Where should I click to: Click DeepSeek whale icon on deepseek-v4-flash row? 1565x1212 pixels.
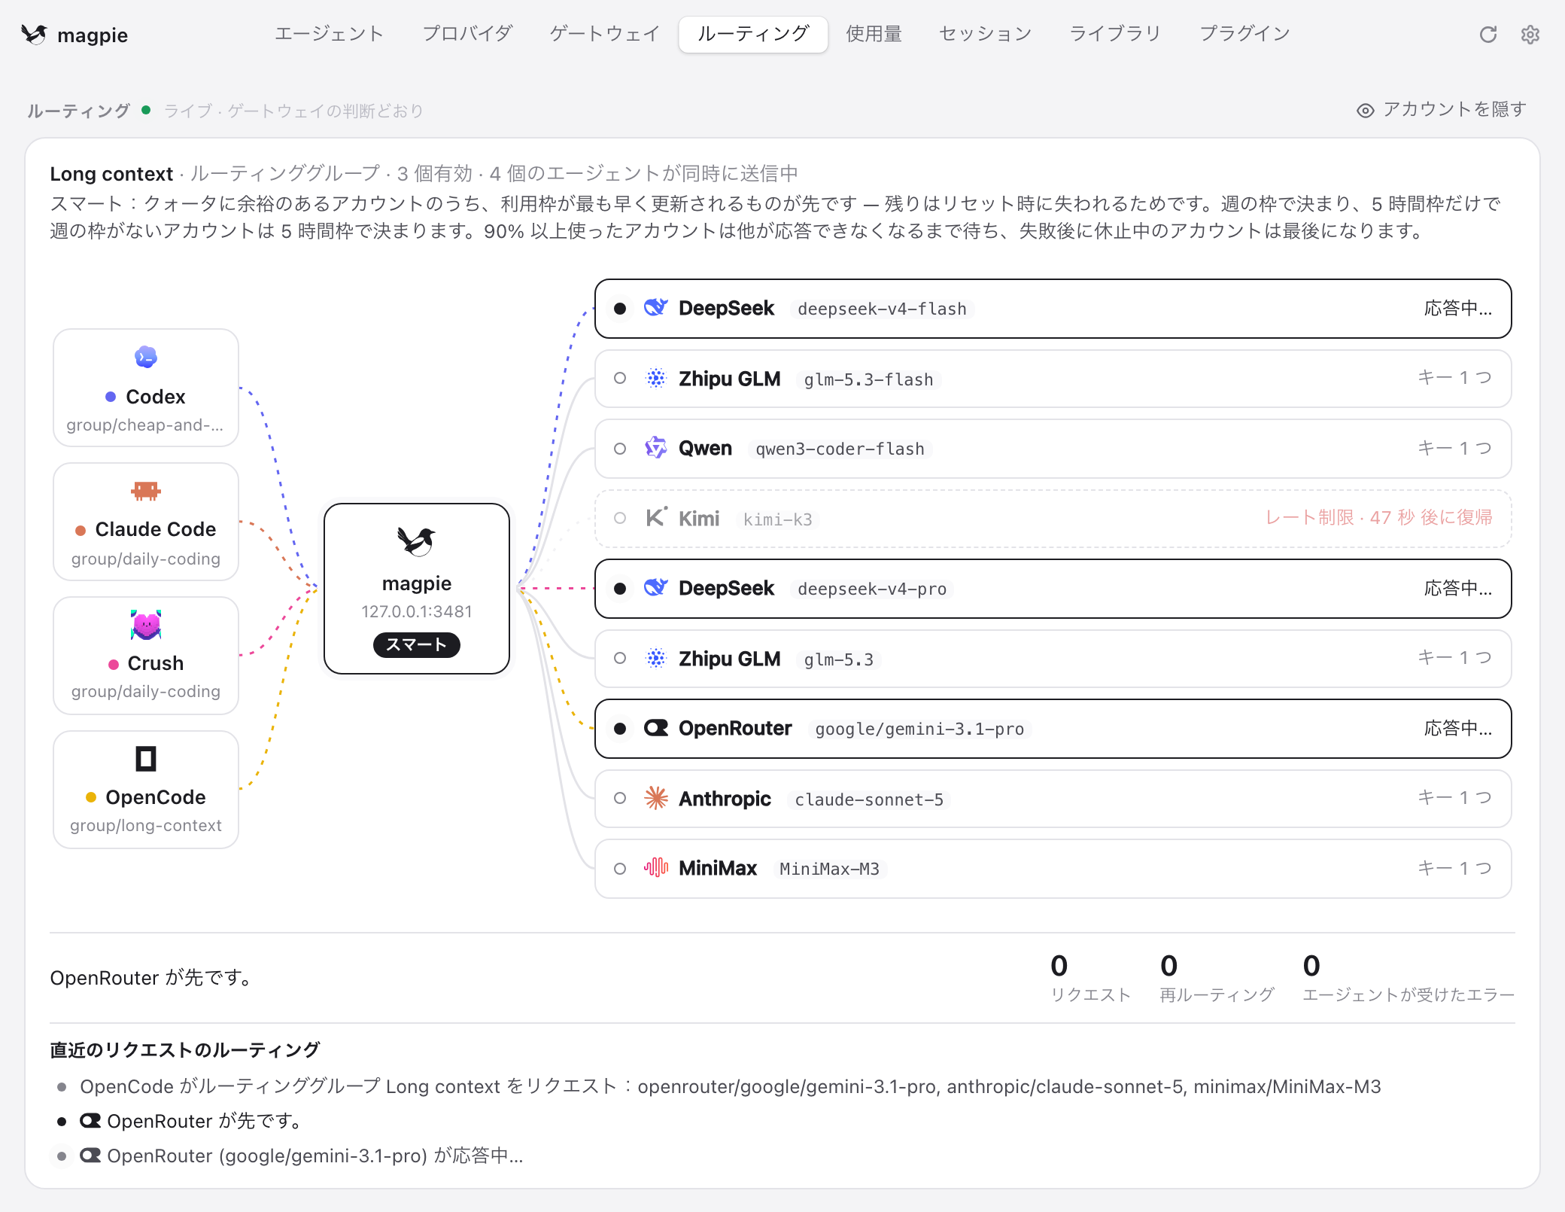tap(656, 308)
